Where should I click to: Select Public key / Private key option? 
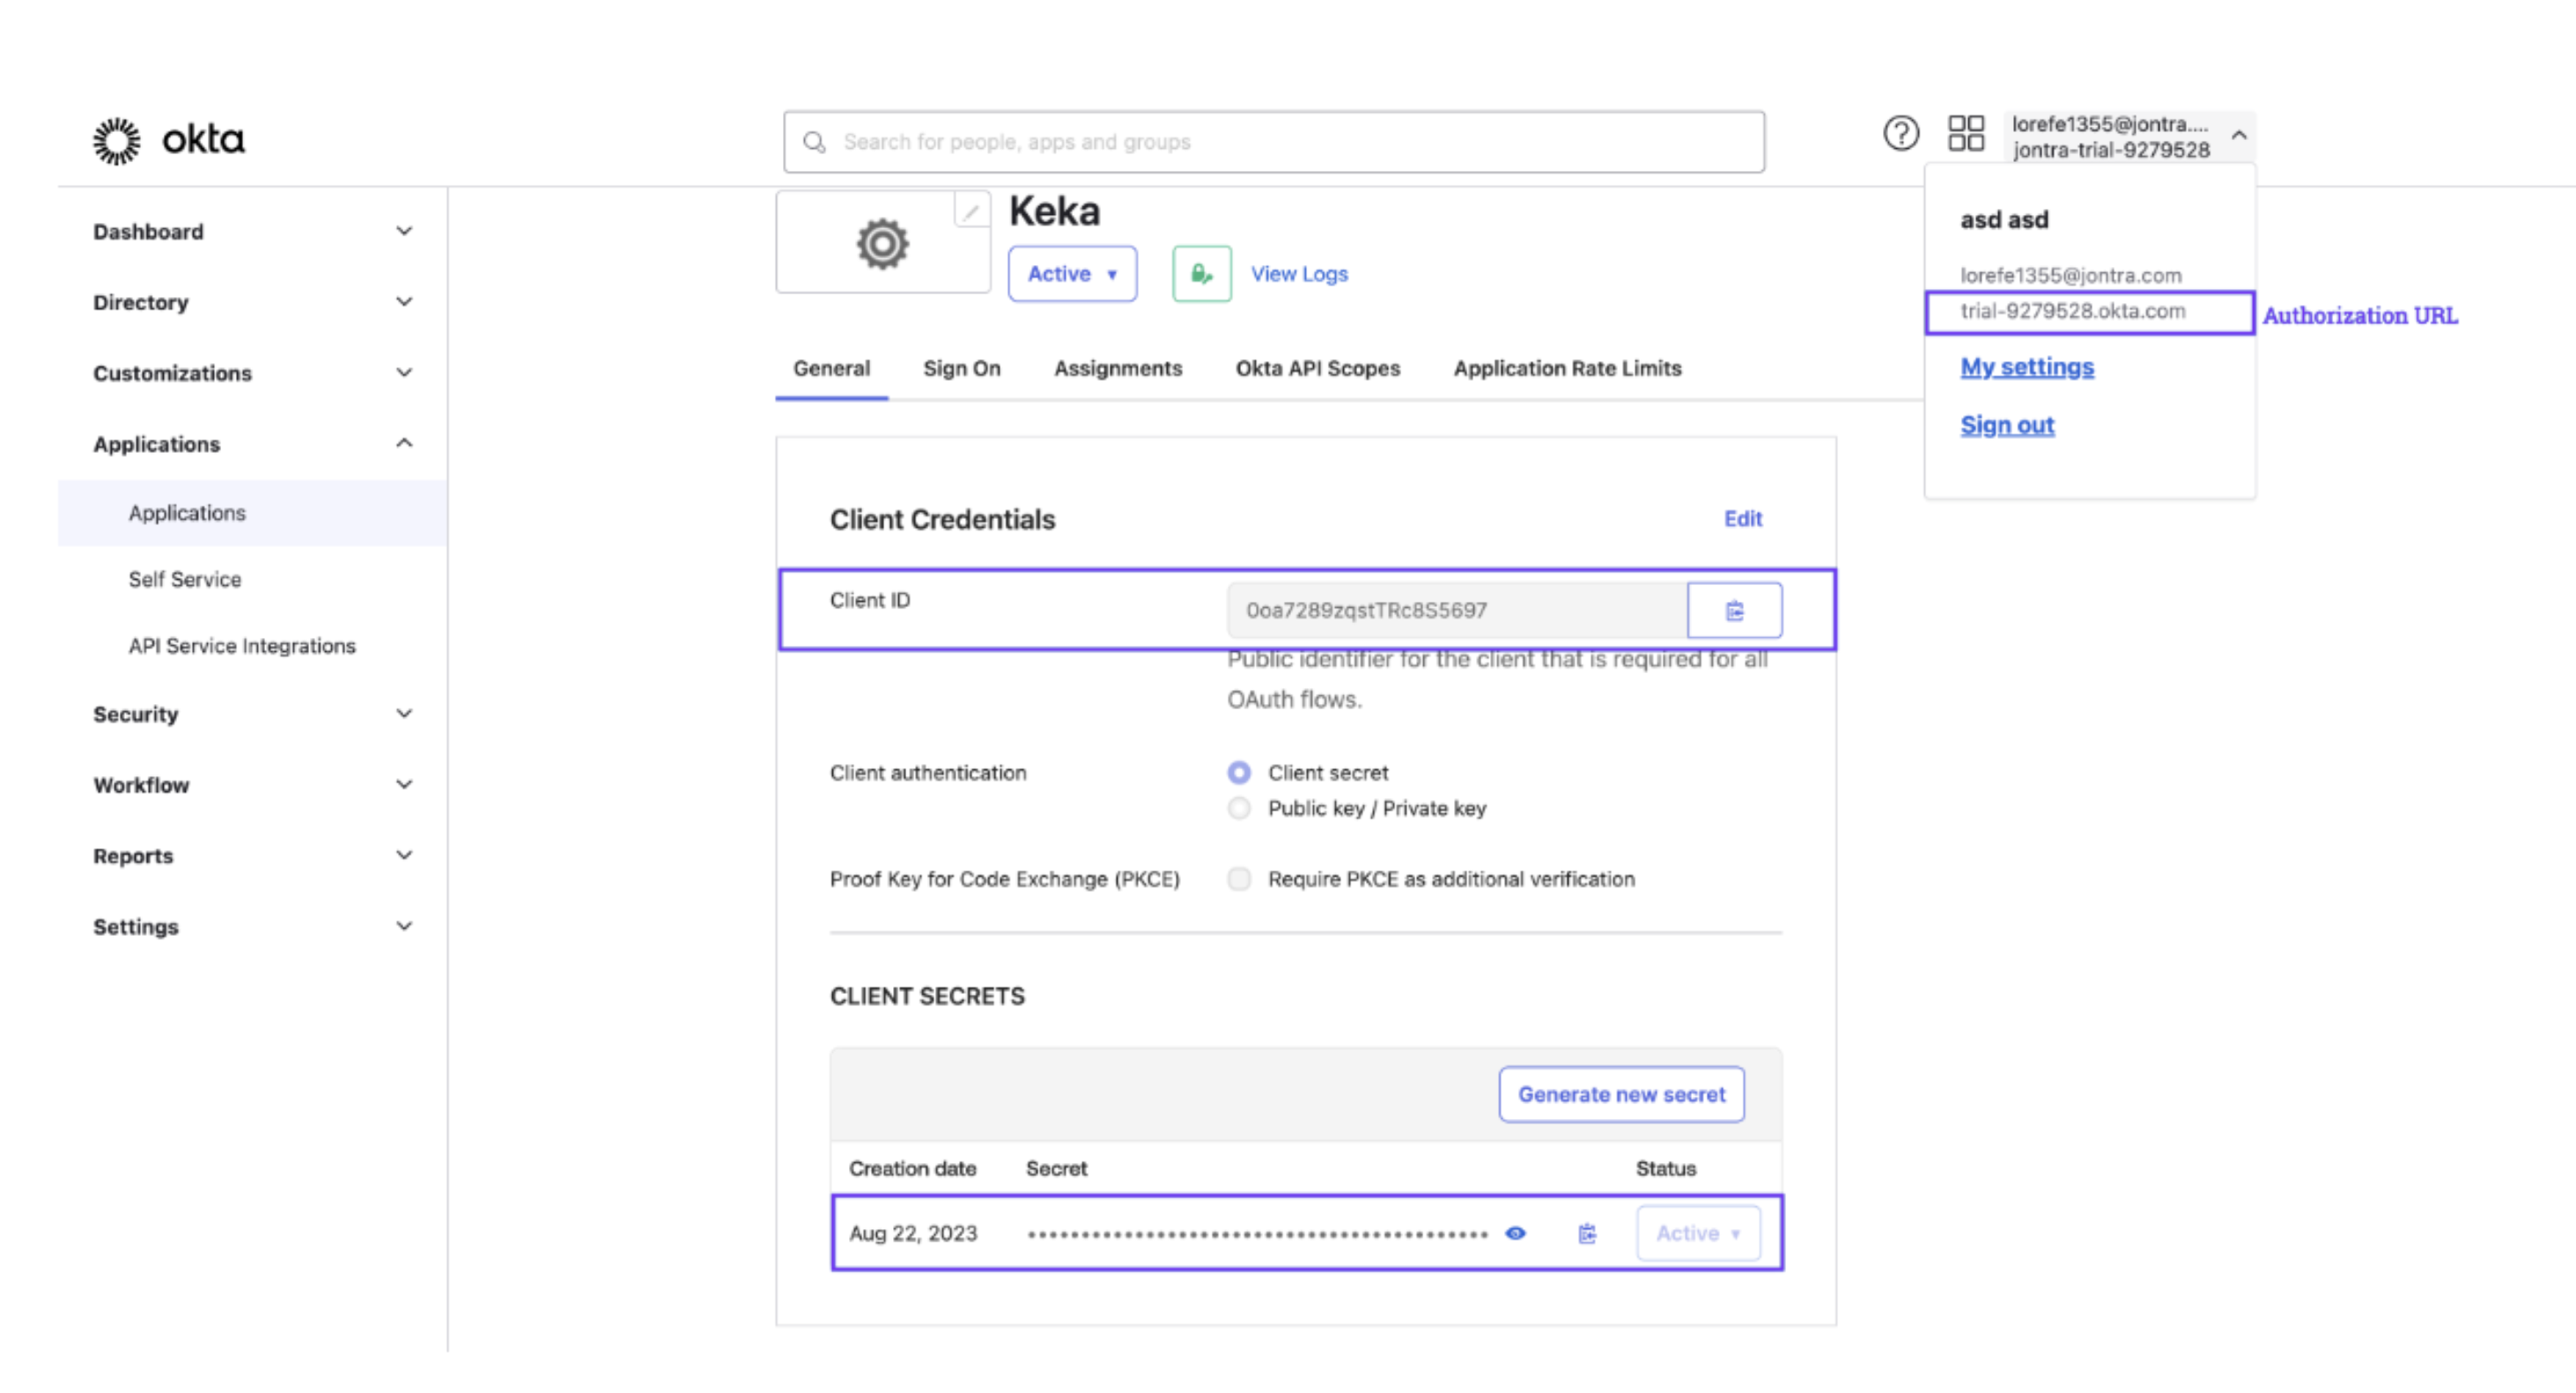point(1239,809)
